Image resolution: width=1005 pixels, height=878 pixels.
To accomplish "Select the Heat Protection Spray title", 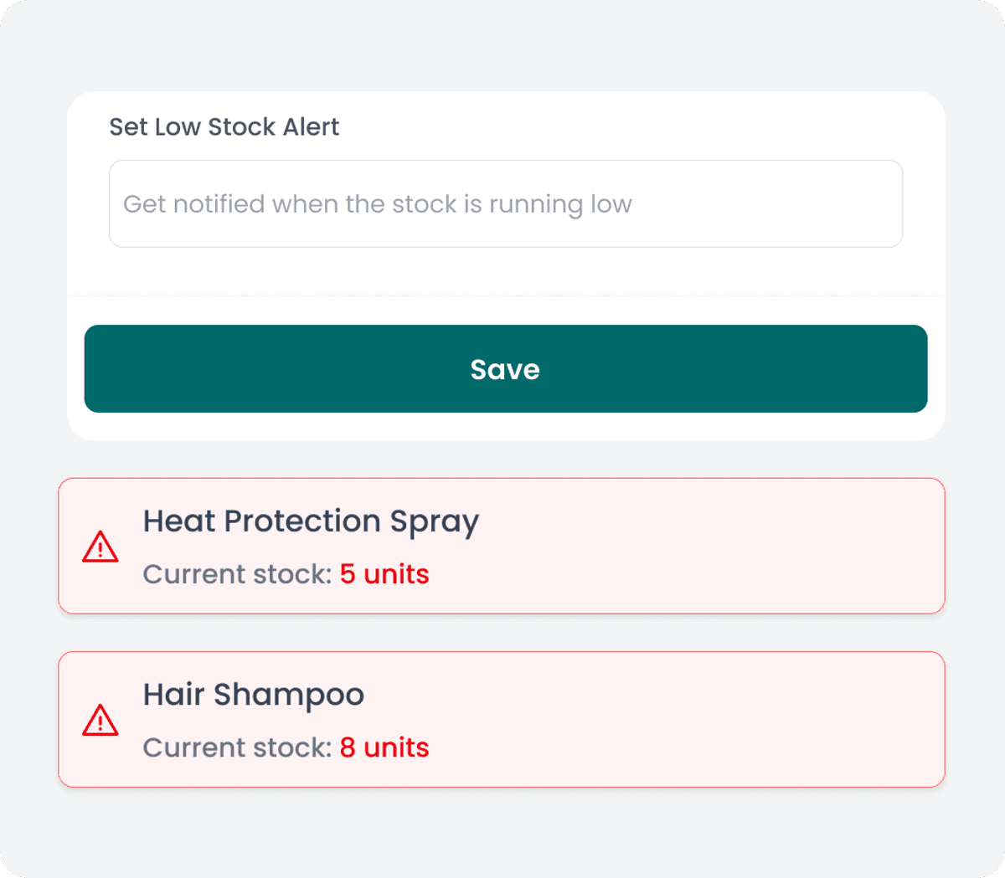I will pos(311,521).
